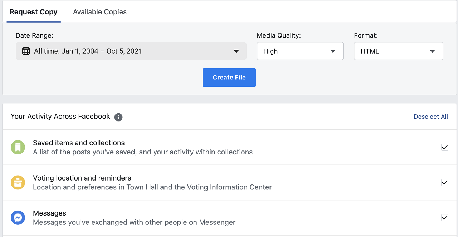Screen dimensions: 458x237
Task: Uncheck the Saved items and collections checkbox
Action: pyautogui.click(x=444, y=147)
